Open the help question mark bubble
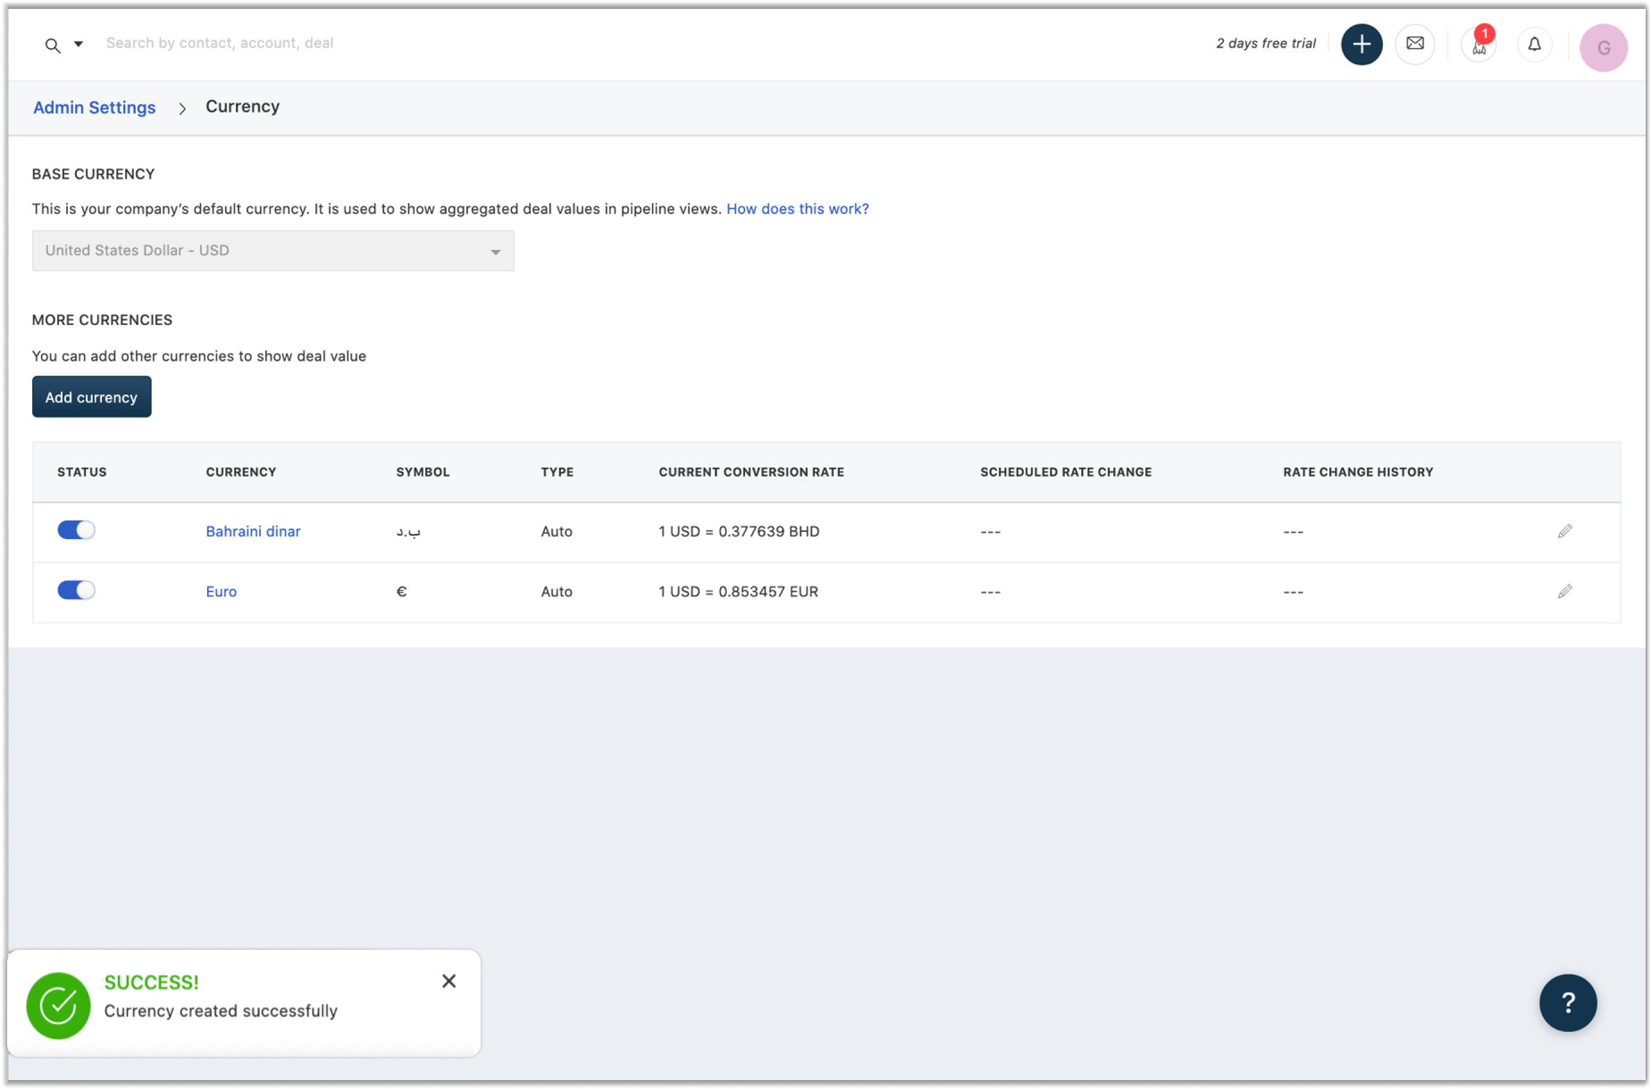The height and width of the screenshot is (1089, 1651). [x=1568, y=1002]
